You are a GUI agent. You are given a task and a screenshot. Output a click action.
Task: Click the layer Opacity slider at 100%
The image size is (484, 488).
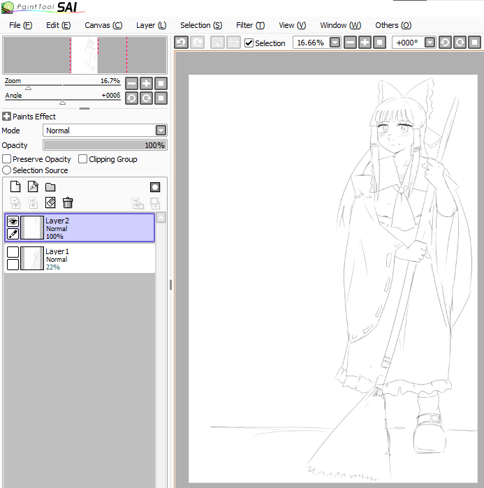(105, 145)
